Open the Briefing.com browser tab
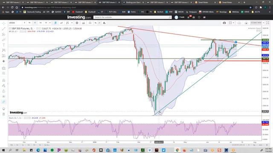The height and width of the screenshot is (153, 273). click(x=134, y=3)
